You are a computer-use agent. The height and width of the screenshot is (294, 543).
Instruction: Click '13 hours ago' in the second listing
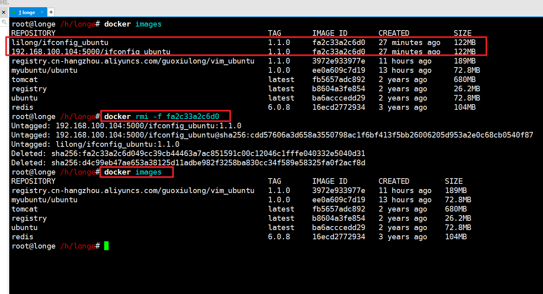pyautogui.click(x=405, y=200)
